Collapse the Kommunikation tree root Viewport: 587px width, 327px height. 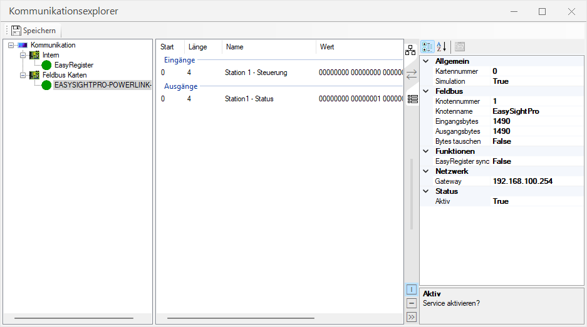[x=11, y=45]
